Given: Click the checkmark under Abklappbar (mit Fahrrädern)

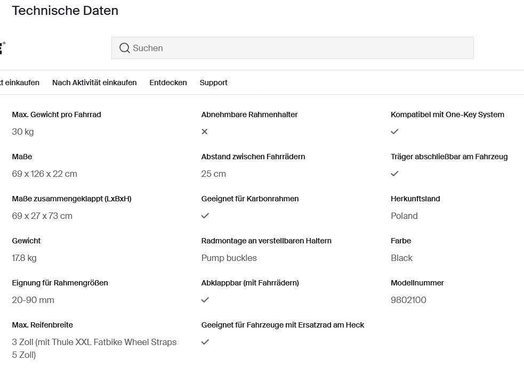Looking at the screenshot, I should click(x=205, y=300).
